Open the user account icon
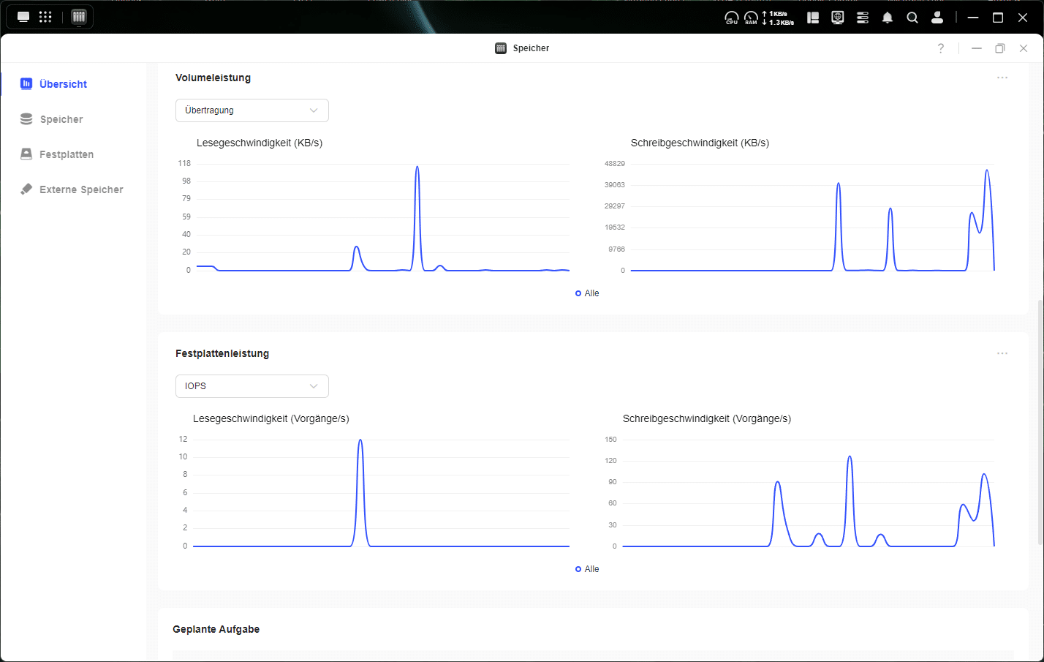This screenshot has width=1044, height=662. click(x=937, y=18)
